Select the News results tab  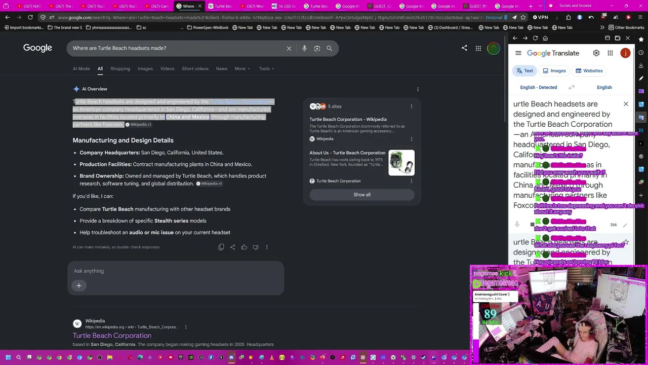(222, 69)
